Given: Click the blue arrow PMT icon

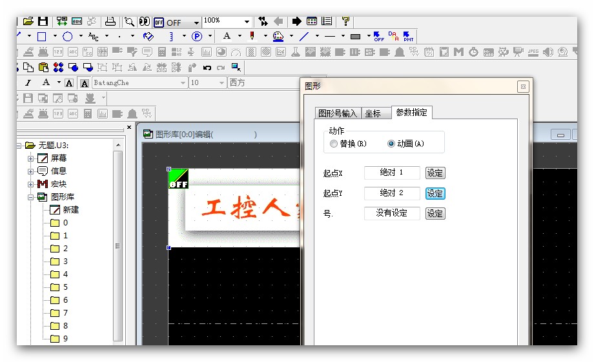Looking at the screenshot, I should 408,37.
